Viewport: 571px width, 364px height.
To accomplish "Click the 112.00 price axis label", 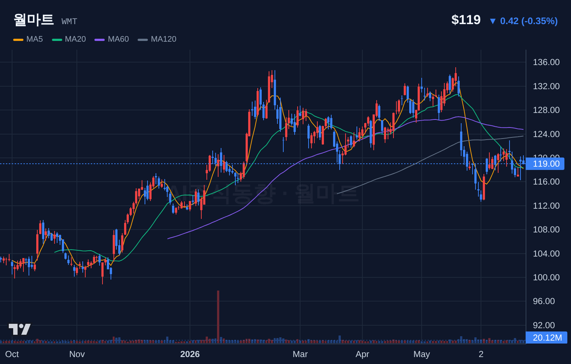I will click(546, 206).
